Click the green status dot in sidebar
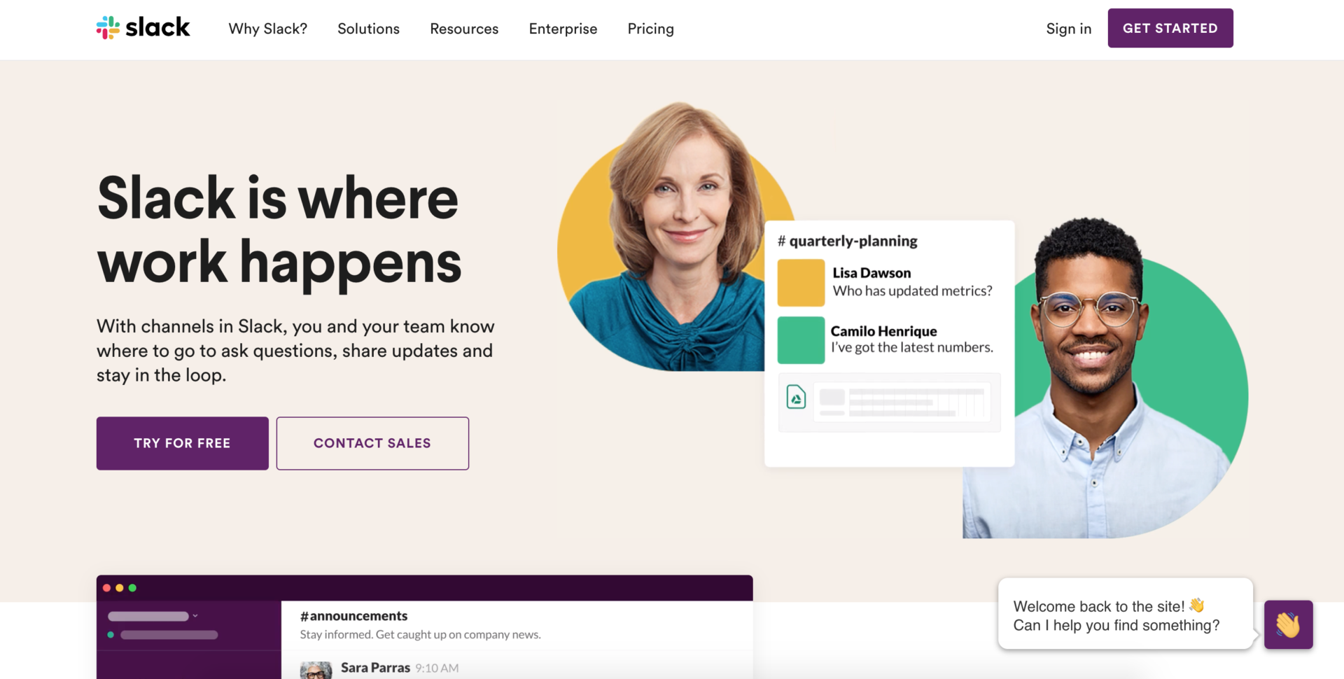This screenshot has height=679, width=1344. click(x=111, y=635)
